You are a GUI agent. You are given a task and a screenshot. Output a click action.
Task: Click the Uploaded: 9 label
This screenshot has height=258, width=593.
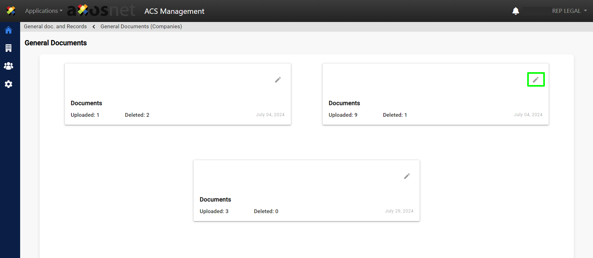click(x=343, y=115)
